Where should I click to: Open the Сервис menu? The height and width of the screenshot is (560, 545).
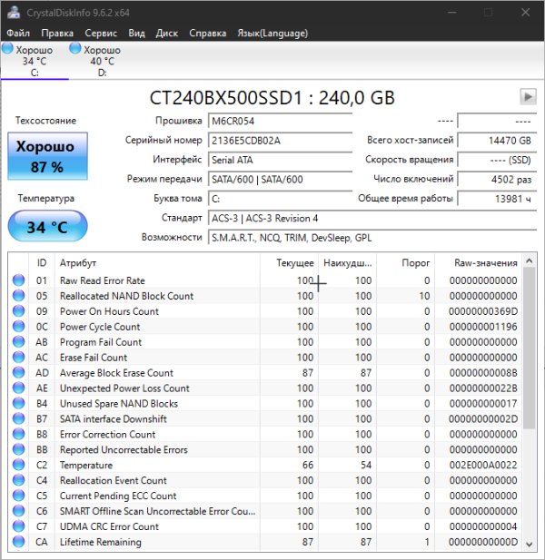100,33
